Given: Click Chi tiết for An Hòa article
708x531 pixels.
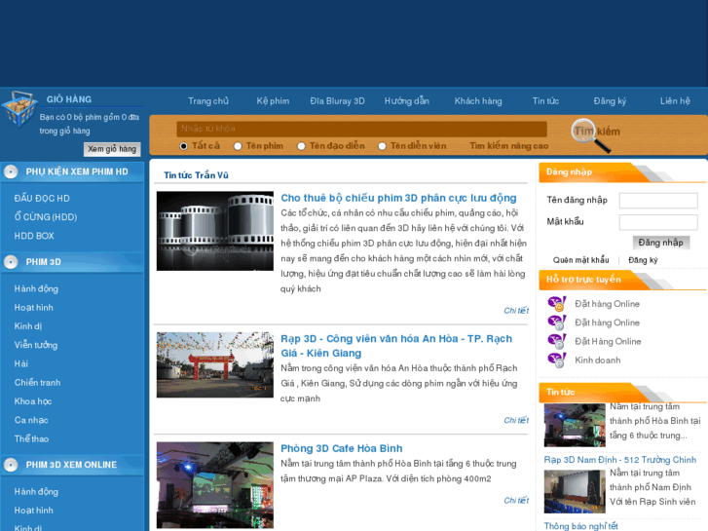Looking at the screenshot, I should point(516,420).
